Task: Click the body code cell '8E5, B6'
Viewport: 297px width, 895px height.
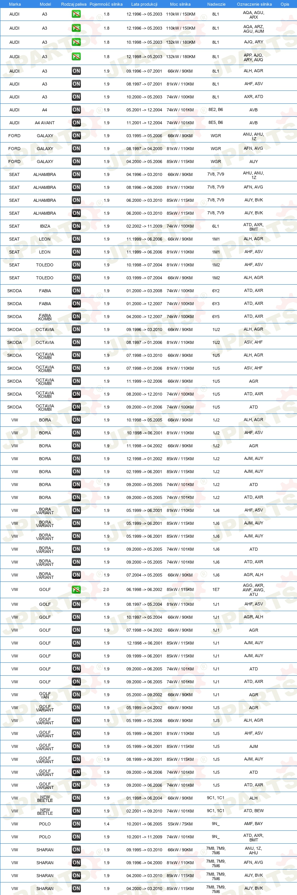Action: point(216,122)
